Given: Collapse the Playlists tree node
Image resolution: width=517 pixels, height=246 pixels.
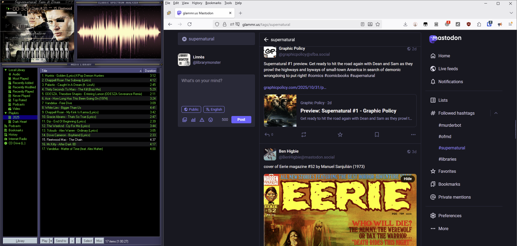Looking at the screenshot, I should tap(6, 113).
